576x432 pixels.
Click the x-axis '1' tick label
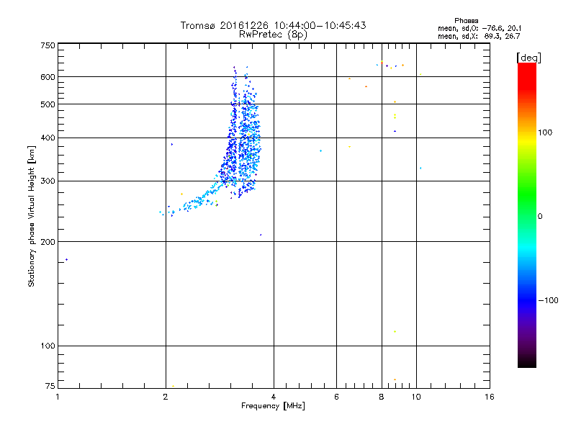coord(58,397)
